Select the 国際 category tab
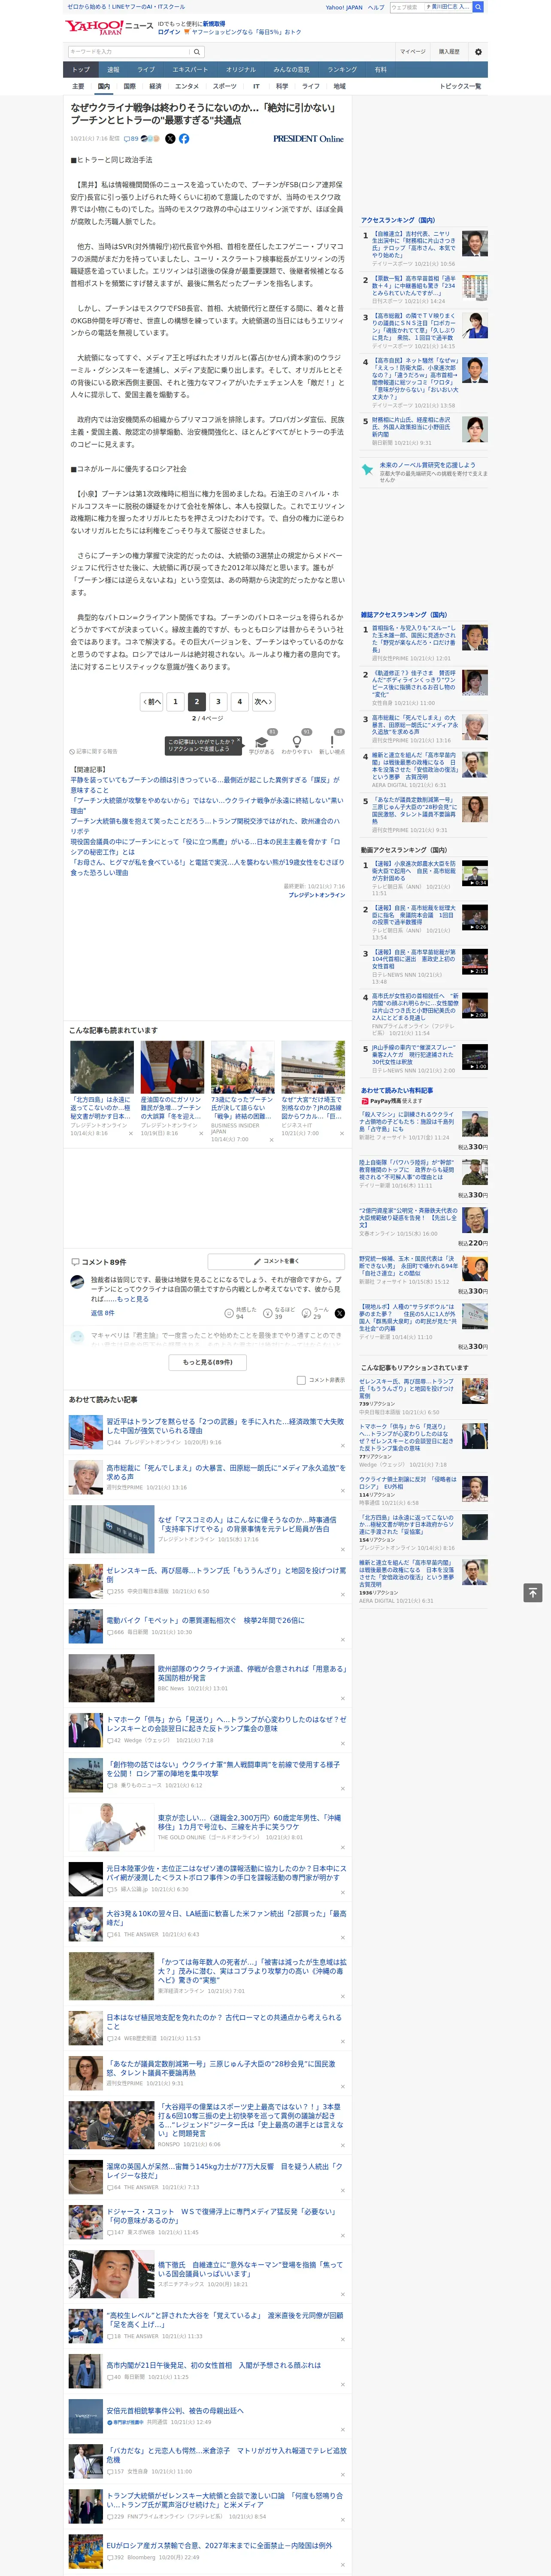Viewport: 551px width, 2576px height. [x=130, y=86]
